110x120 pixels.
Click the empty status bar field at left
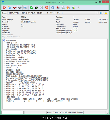(13, 113)
